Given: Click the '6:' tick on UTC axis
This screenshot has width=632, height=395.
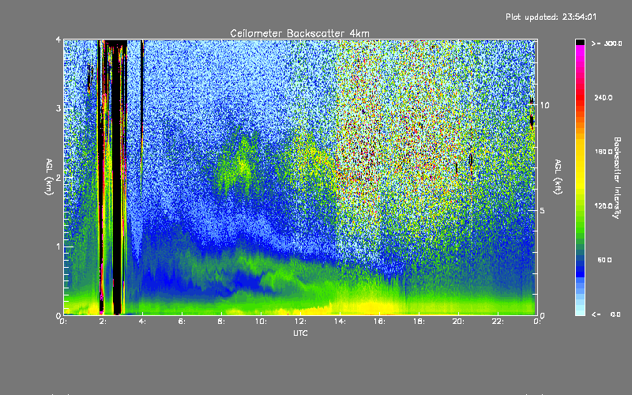Looking at the screenshot, I should [x=182, y=322].
